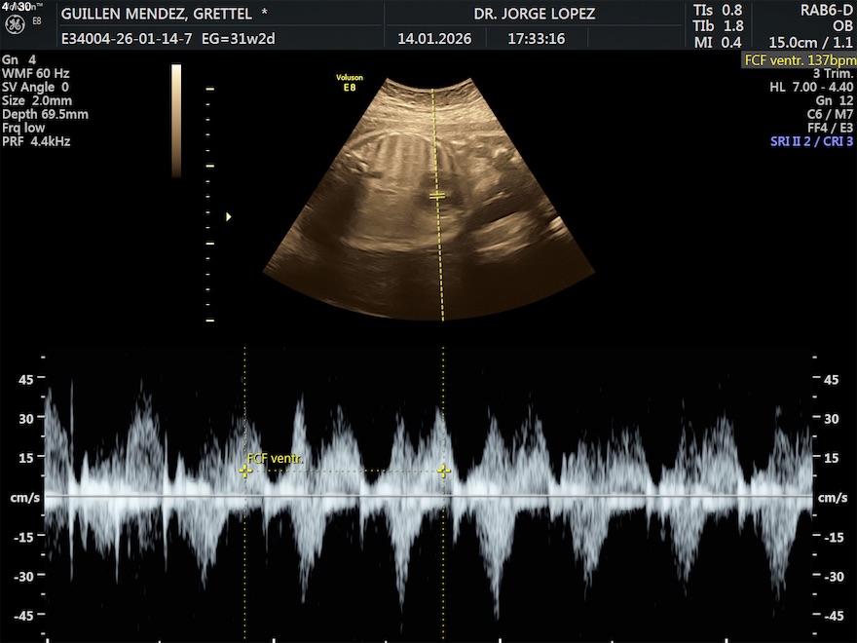Click the FCF ventr. 137bpm result box
The image size is (857, 643).
click(x=799, y=59)
